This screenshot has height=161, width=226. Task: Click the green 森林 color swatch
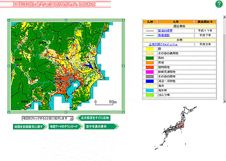pos(150,58)
